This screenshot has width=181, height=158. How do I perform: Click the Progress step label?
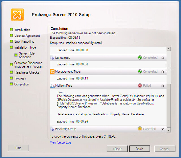point(20,78)
